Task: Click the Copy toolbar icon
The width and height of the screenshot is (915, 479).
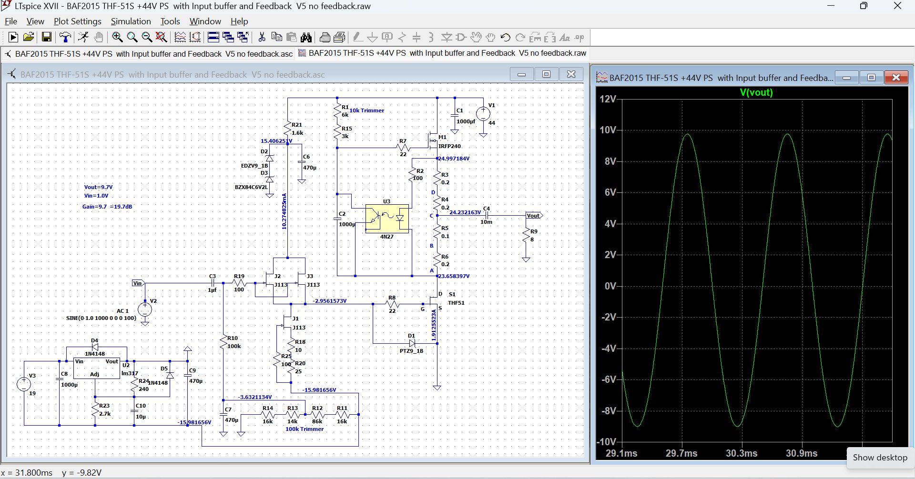Action: pyautogui.click(x=276, y=37)
